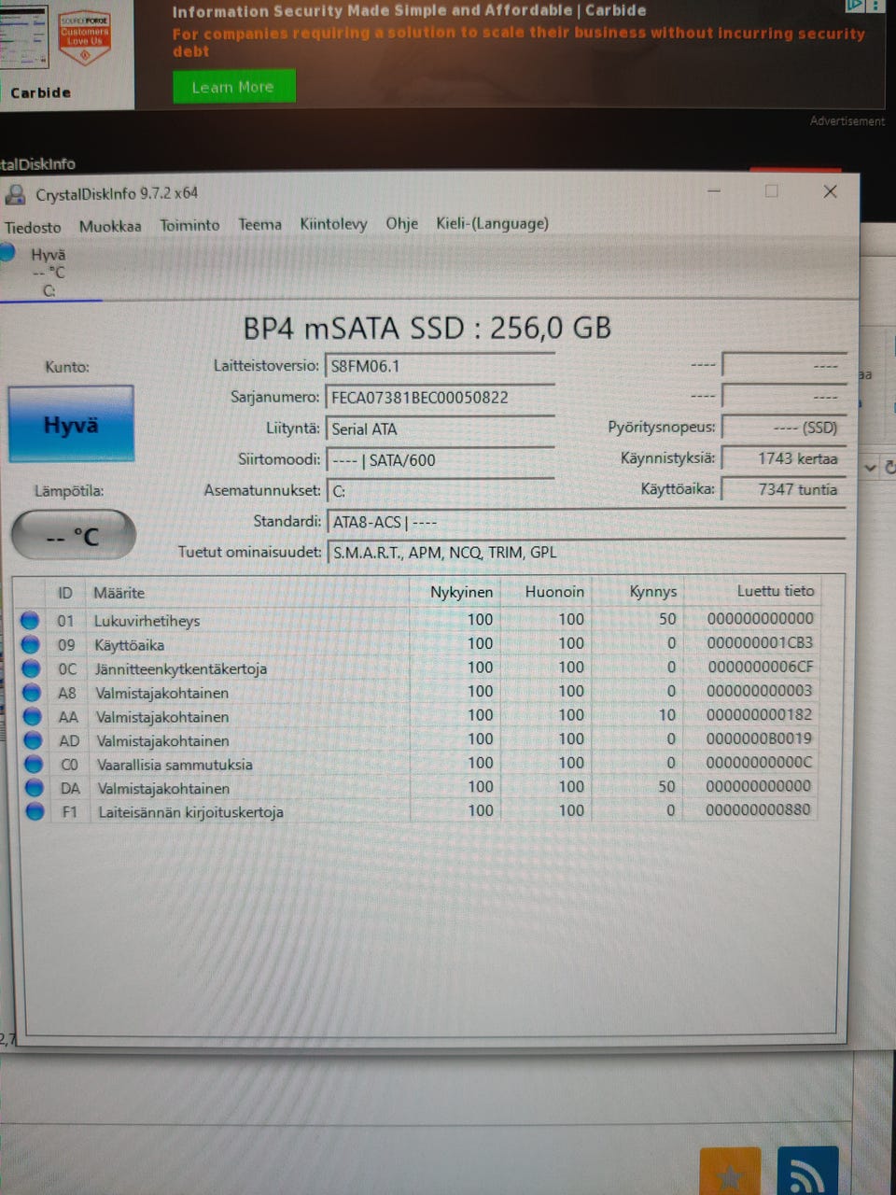Click the Kynnys column header
This screenshot has width=896, height=1195.
638,591
